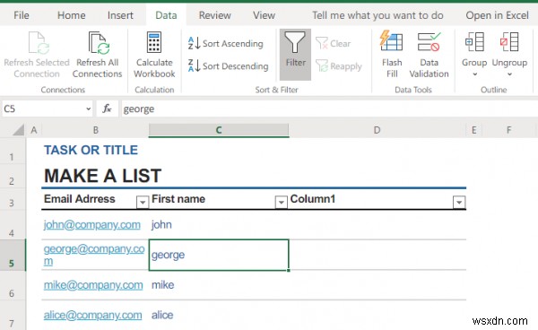
Task: Select row 2 header
Action: point(13,176)
